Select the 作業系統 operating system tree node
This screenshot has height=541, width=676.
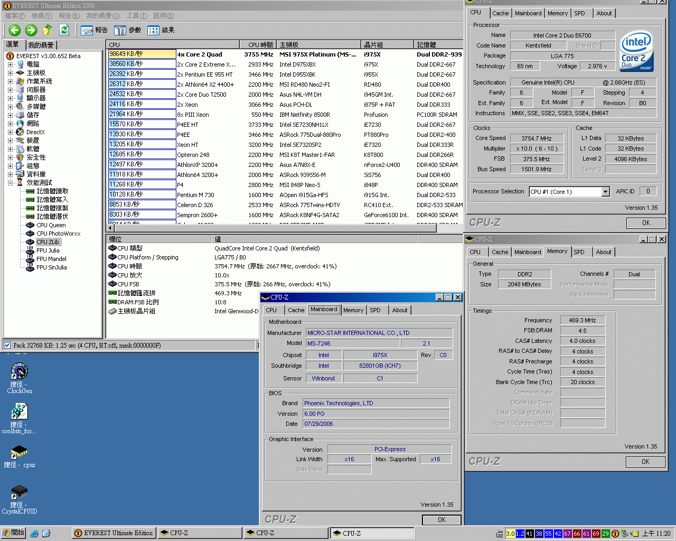click(39, 81)
